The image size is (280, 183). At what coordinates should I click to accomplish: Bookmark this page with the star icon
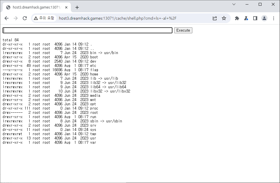click(x=224, y=18)
